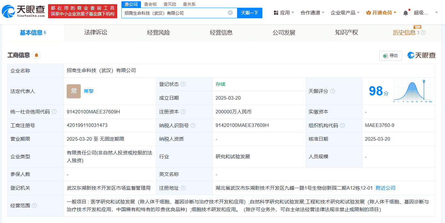Expand the 合作通道 dropdown
445x223 pixels.
pyautogui.click(x=312, y=12)
